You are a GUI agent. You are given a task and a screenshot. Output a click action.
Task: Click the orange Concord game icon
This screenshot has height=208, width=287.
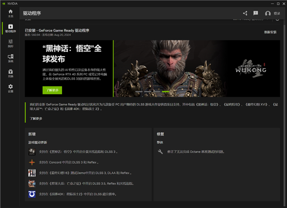click(x=32, y=162)
